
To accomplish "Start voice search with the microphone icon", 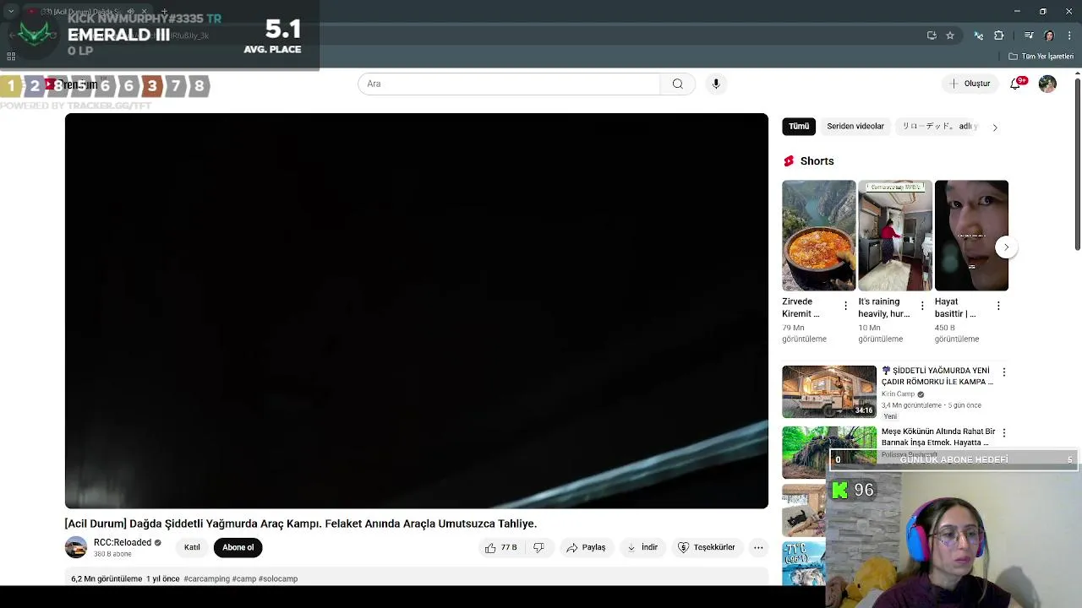I will [716, 84].
